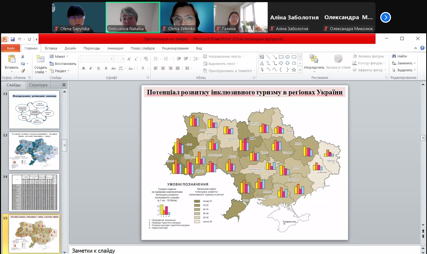Switch to the Показ слайдов tab
Viewport: 427px width, 254px height.
tap(143, 48)
